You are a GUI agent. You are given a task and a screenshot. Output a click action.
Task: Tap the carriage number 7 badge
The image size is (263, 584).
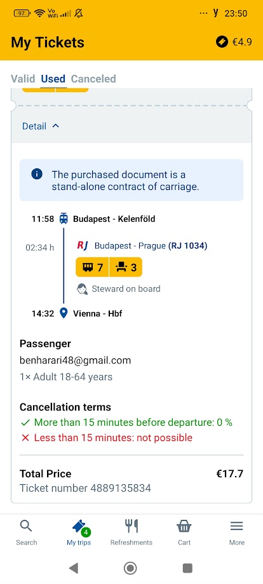[92, 267]
